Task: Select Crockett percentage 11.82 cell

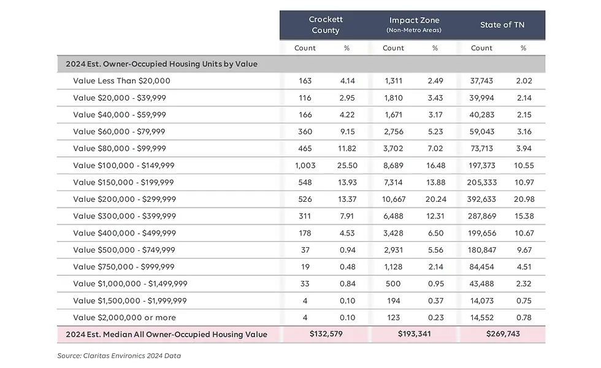Action: tap(347, 148)
